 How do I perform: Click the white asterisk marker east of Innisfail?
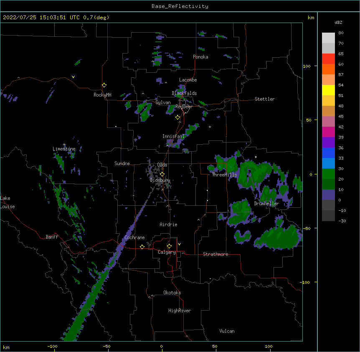210,127
